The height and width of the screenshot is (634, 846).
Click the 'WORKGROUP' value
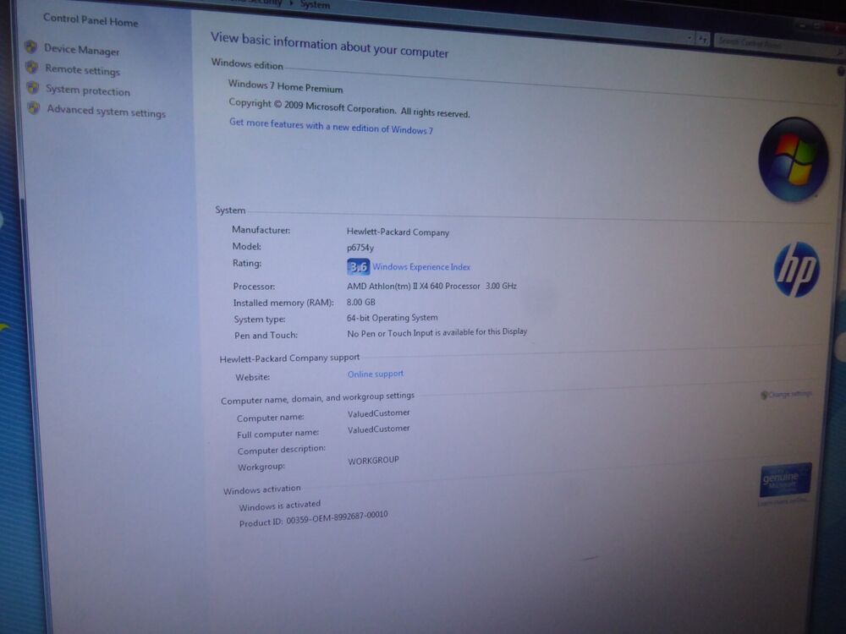coord(373,461)
